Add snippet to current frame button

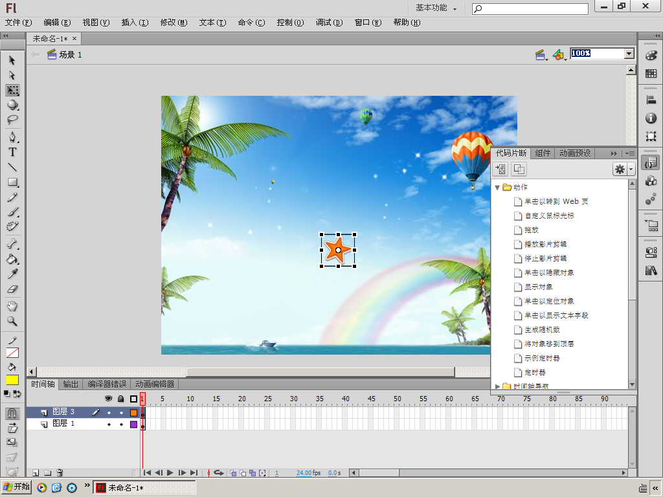coord(500,170)
